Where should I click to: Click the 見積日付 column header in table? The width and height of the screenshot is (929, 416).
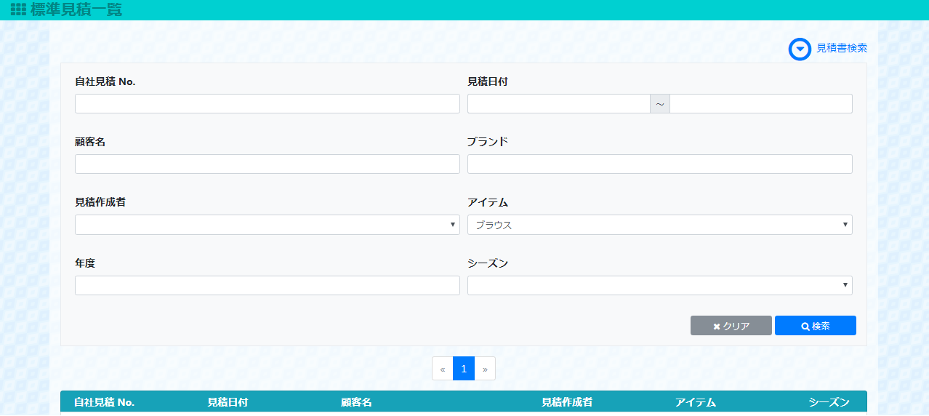click(x=228, y=402)
